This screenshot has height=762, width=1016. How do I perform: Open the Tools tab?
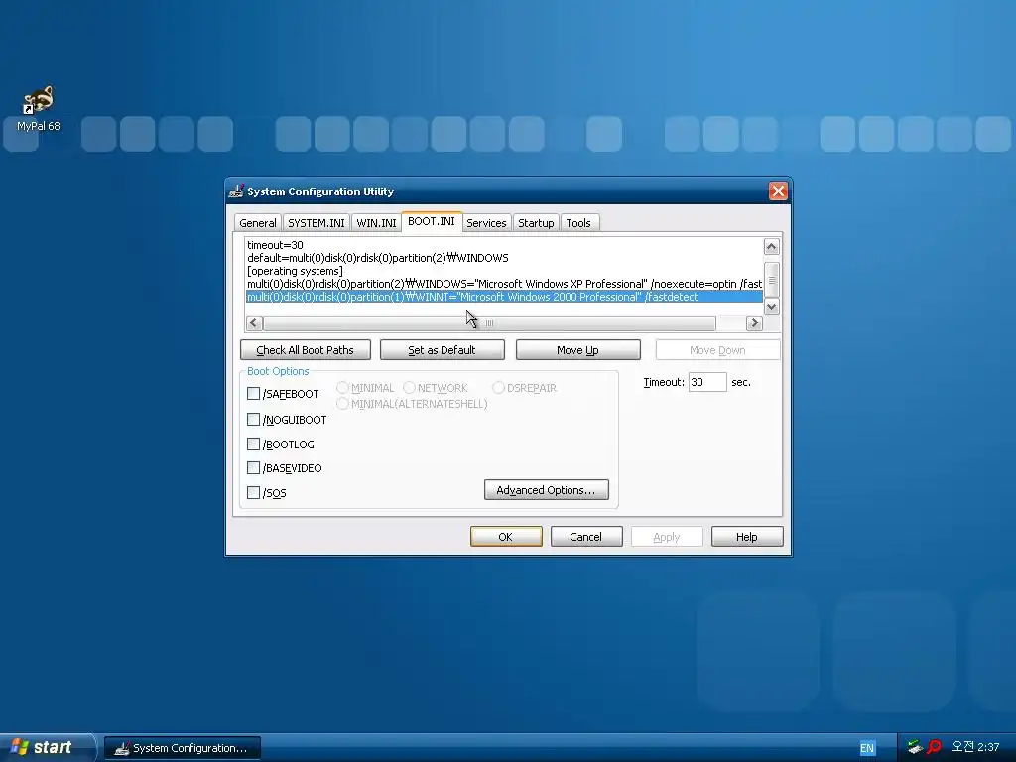[578, 223]
